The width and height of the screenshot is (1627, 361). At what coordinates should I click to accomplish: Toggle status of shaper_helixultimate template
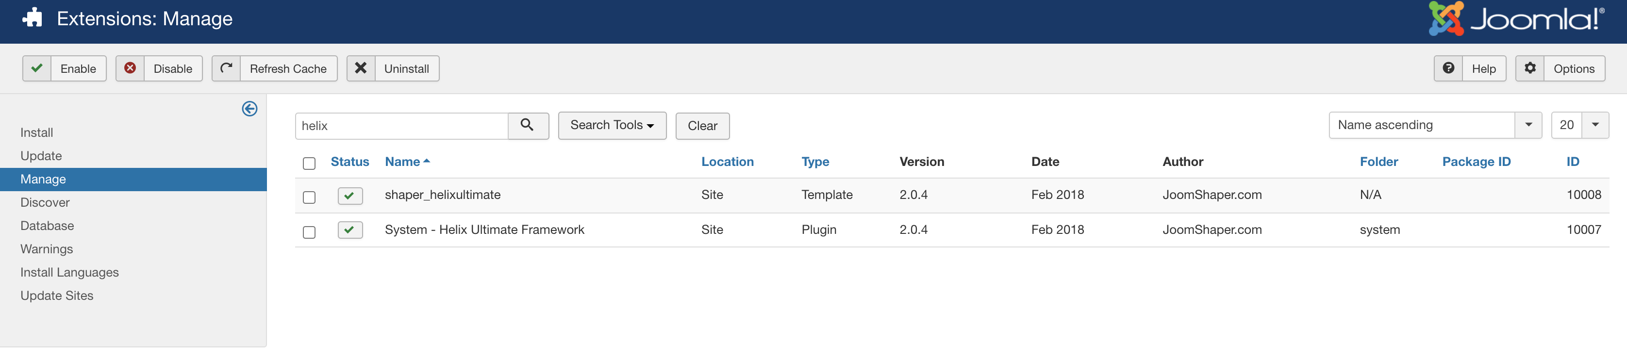coord(350,196)
